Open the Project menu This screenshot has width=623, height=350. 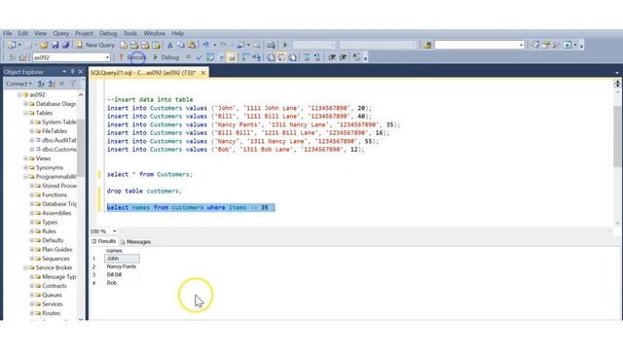point(84,33)
